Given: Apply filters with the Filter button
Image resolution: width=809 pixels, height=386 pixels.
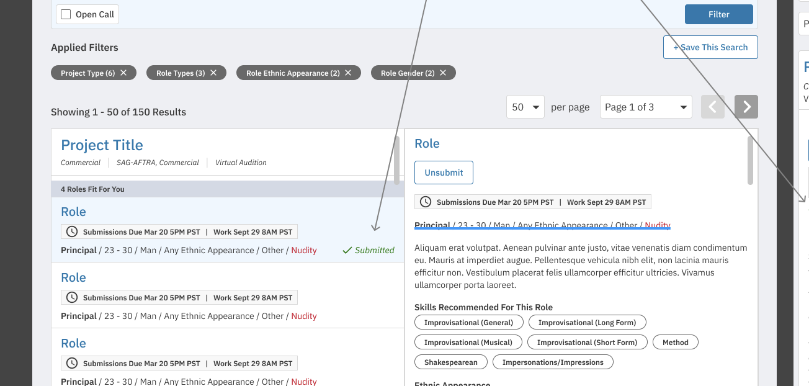Looking at the screenshot, I should (x=719, y=14).
